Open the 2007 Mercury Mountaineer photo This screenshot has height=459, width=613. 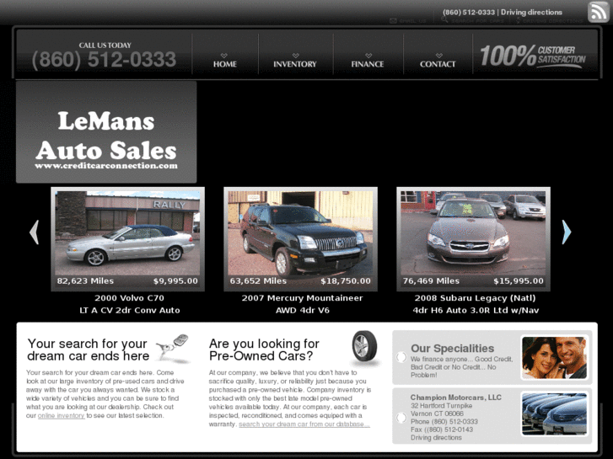(x=300, y=232)
